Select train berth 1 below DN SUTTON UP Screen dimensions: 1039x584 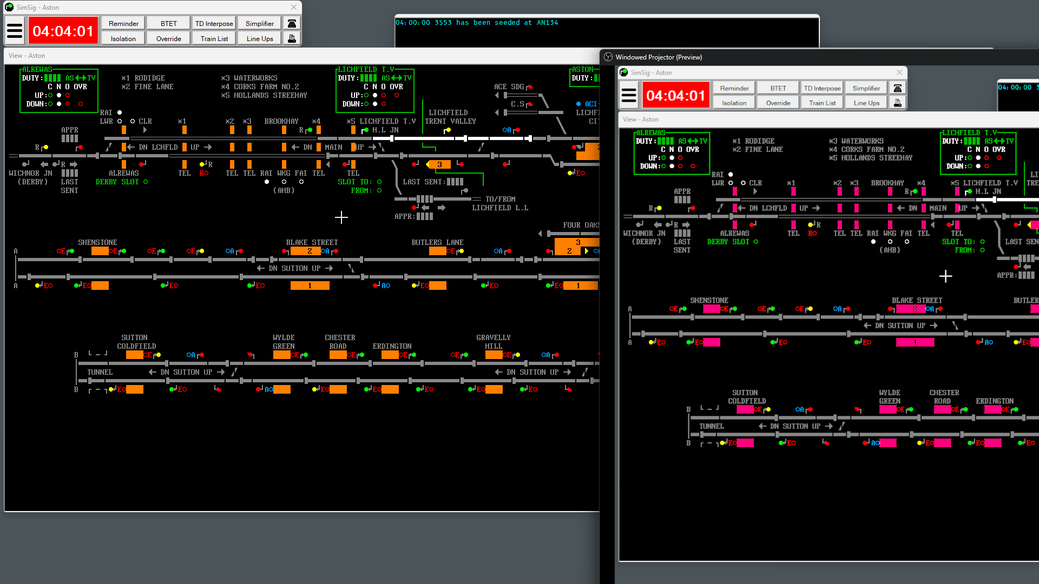pyautogui.click(x=310, y=286)
